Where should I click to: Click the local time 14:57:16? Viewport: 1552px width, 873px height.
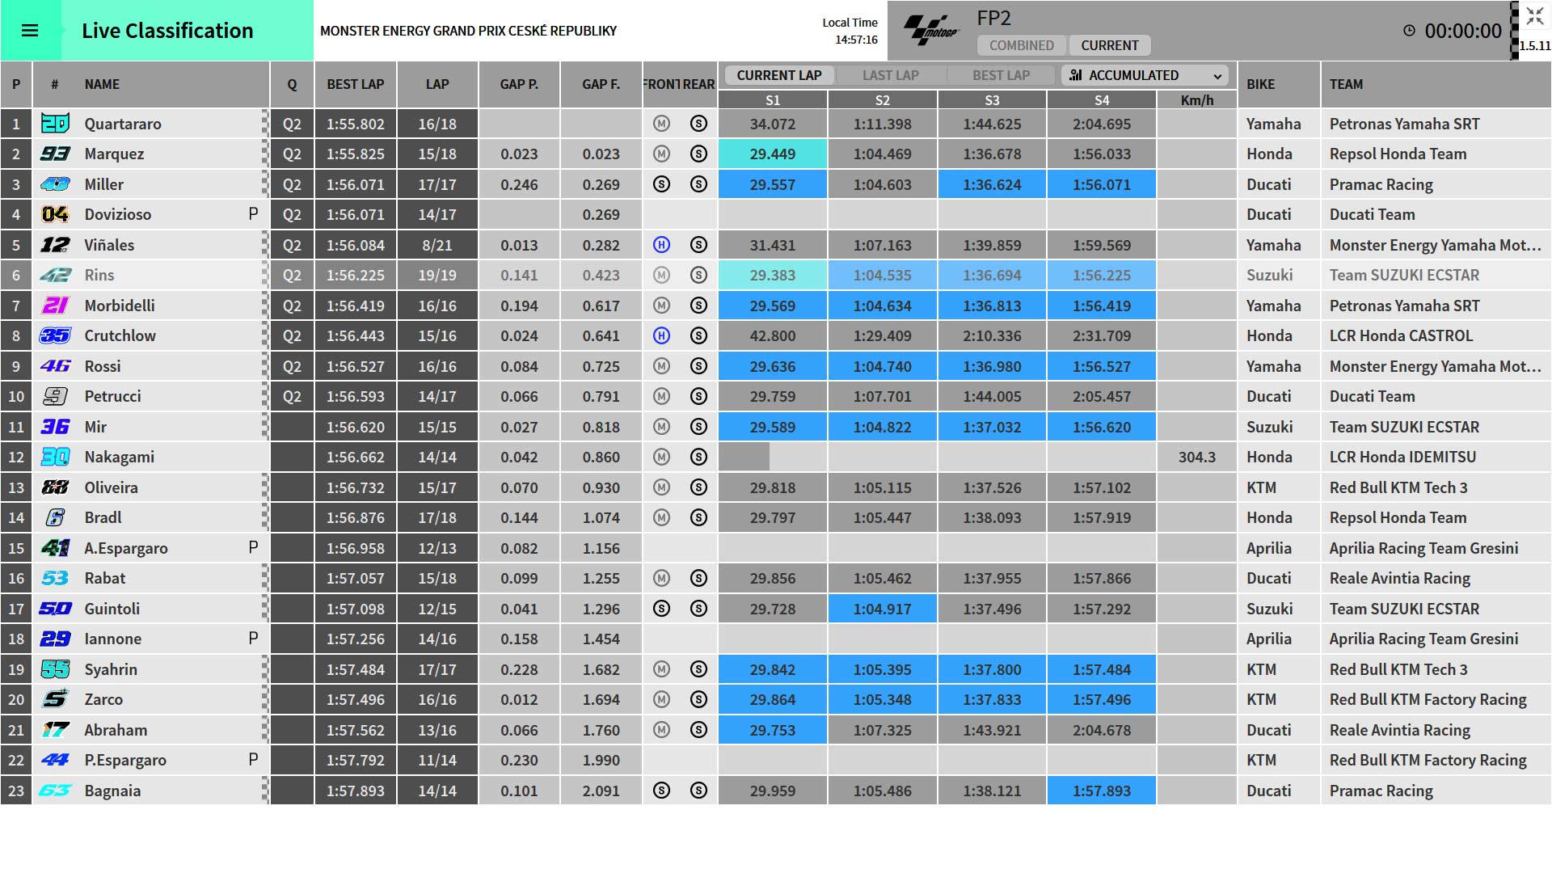click(x=856, y=40)
